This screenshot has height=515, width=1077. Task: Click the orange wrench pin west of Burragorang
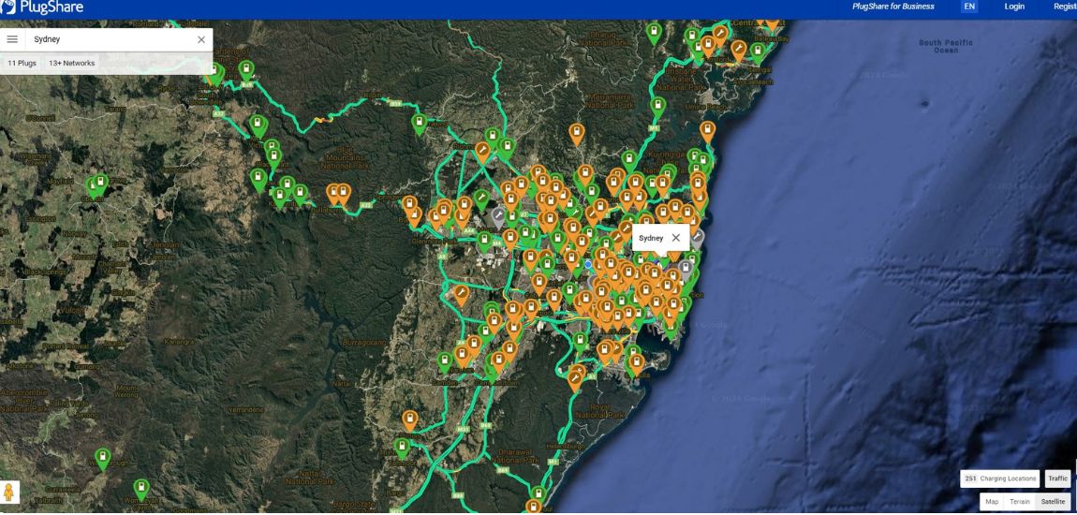[460, 294]
